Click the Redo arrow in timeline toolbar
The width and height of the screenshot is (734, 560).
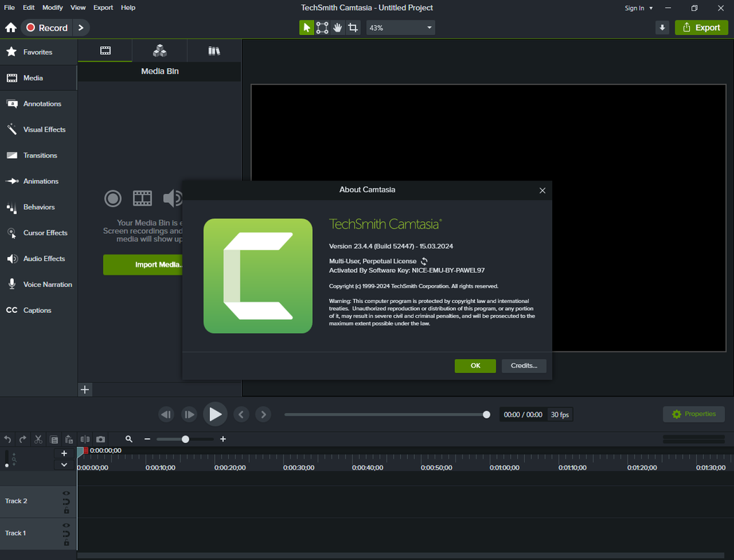(22, 439)
